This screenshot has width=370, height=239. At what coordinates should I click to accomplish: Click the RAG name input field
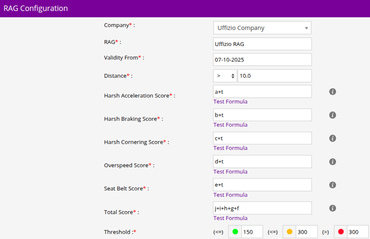pyautogui.click(x=262, y=44)
